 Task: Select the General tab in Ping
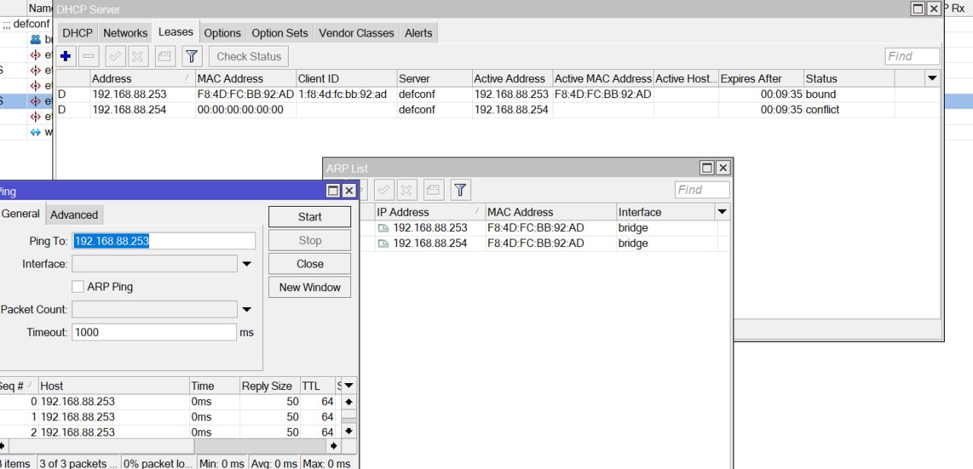coord(21,214)
